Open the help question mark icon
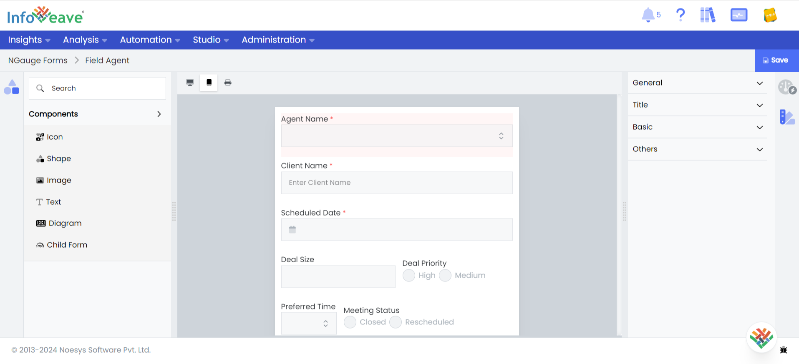Image resolution: width=799 pixels, height=364 pixels. (x=680, y=15)
